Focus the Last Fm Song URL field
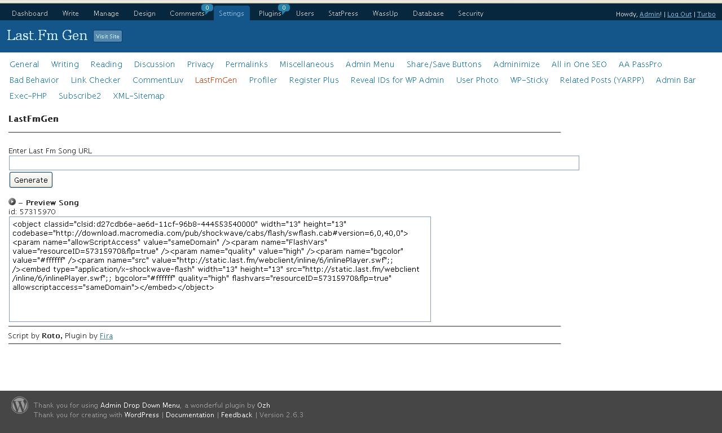722x433 pixels. (x=294, y=163)
